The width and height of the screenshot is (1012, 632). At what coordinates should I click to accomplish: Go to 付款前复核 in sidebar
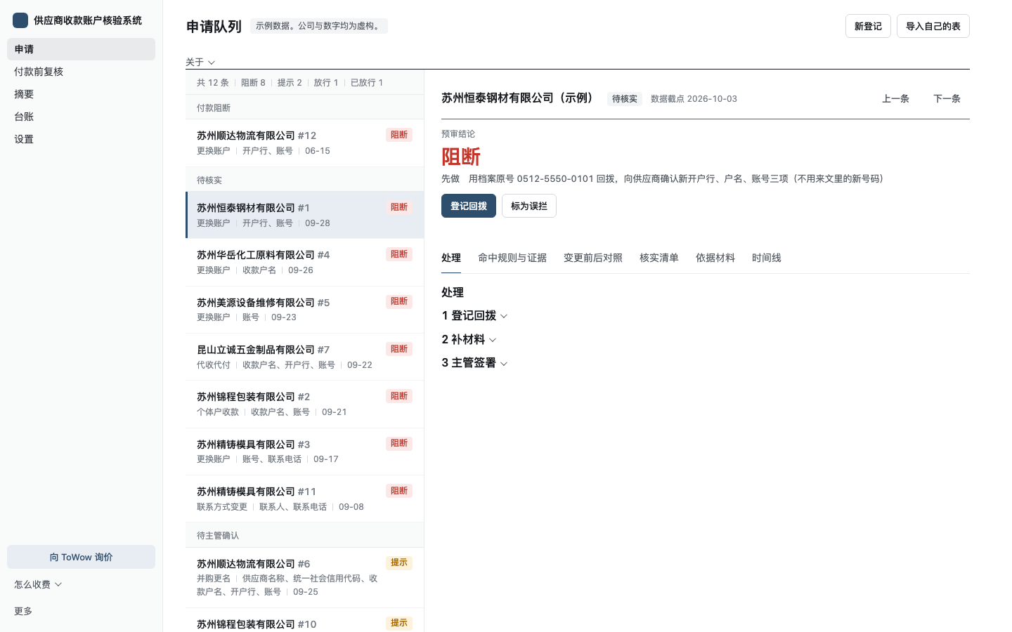click(x=81, y=72)
